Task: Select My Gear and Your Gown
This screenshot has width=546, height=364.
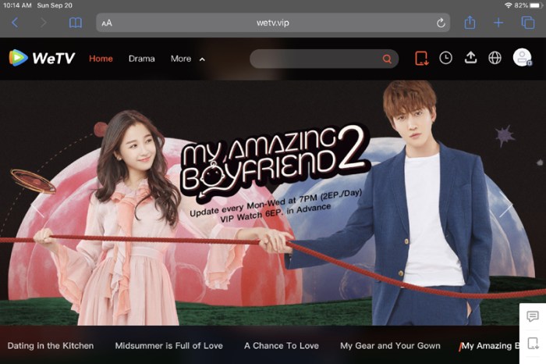Action: click(390, 345)
